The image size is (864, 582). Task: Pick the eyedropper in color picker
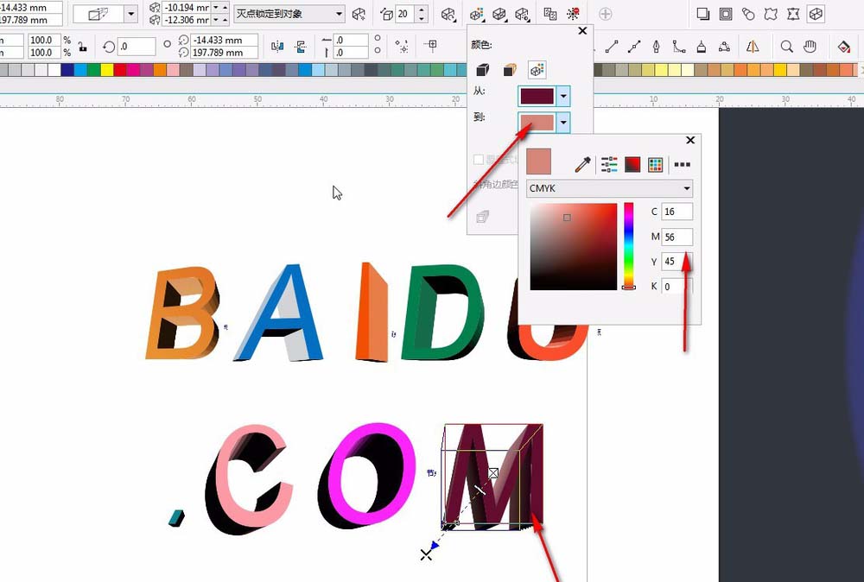pyautogui.click(x=583, y=164)
